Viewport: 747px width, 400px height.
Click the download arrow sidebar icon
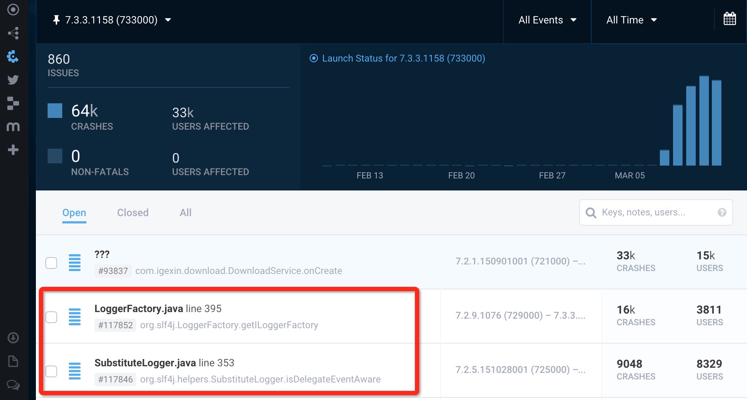coord(13,338)
